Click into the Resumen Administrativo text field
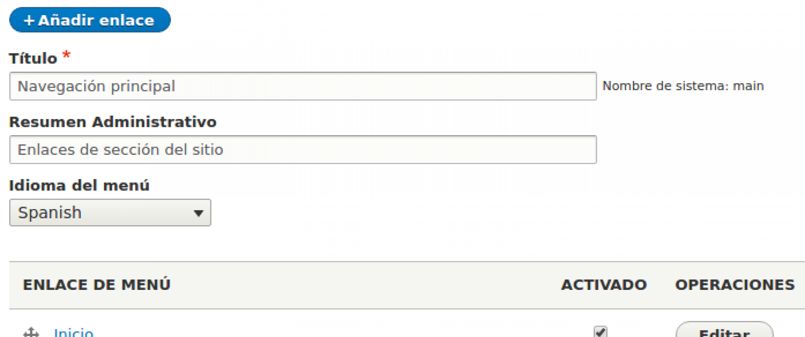Screen dimensions: 805x337 coord(303,150)
